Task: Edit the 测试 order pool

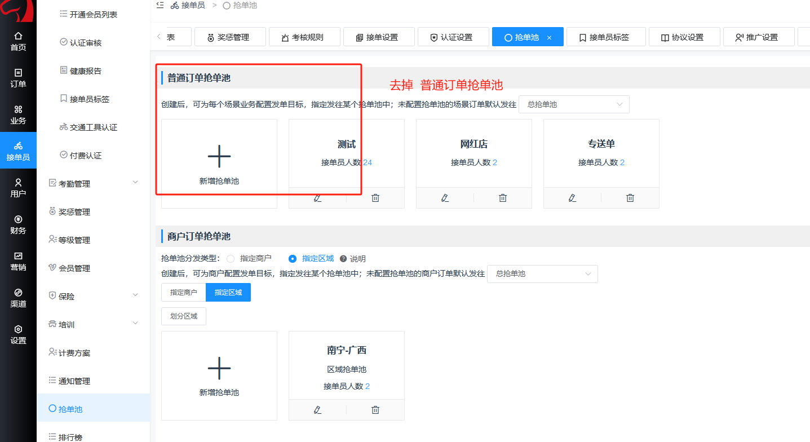Action: point(318,198)
